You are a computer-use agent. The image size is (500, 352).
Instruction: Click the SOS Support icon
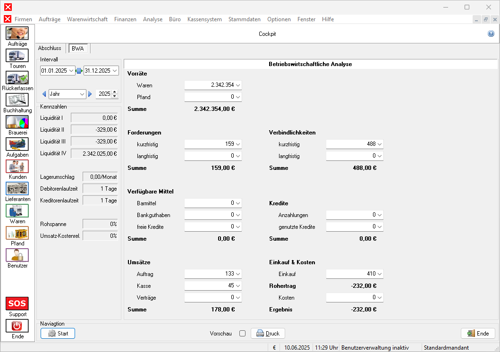pos(17,303)
